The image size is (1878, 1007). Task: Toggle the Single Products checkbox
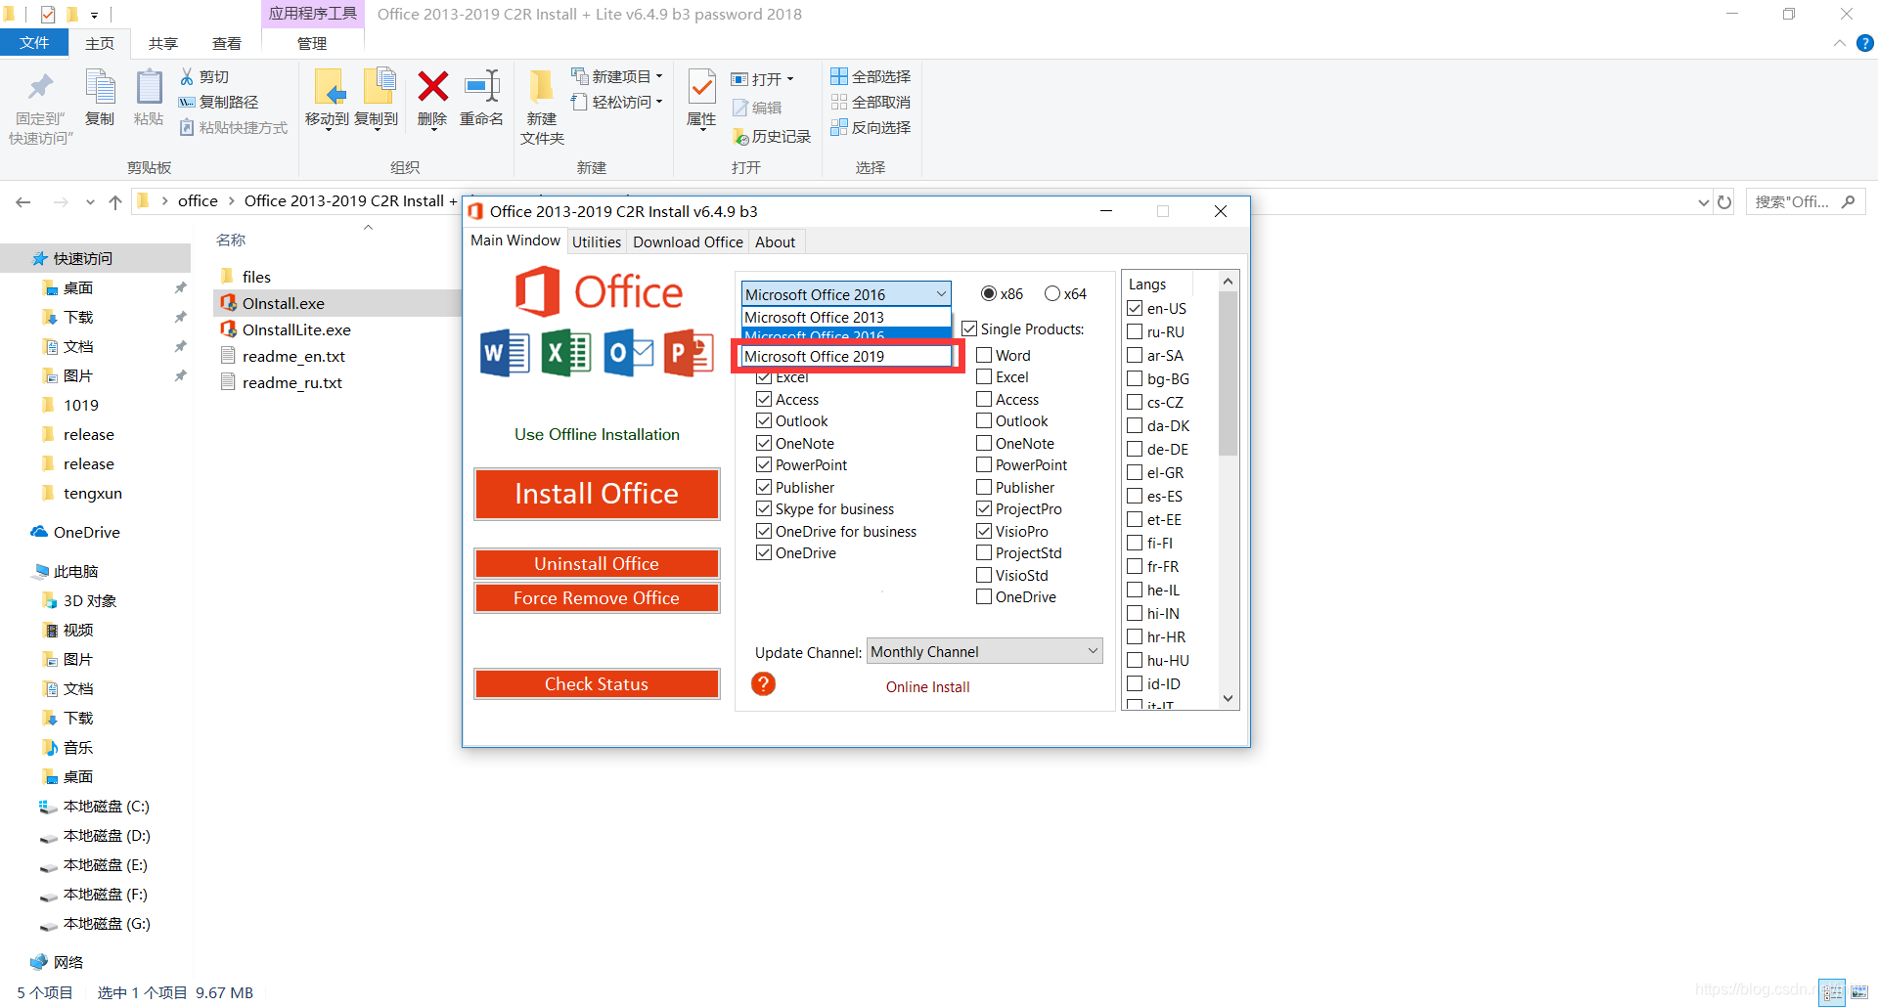969,328
